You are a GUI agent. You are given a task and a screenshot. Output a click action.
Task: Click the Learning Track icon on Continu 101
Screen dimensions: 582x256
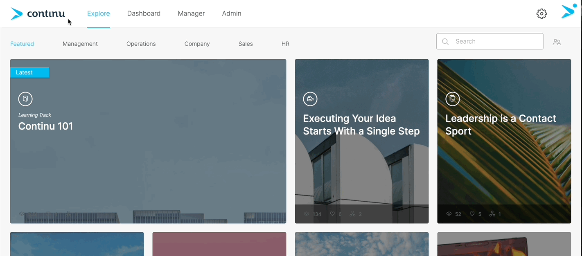25,99
